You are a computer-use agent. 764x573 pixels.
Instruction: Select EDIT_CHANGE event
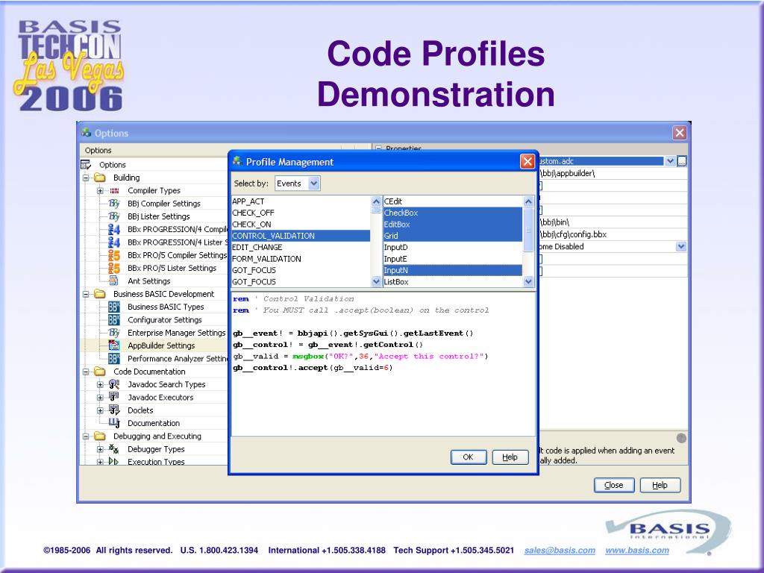pos(301,247)
